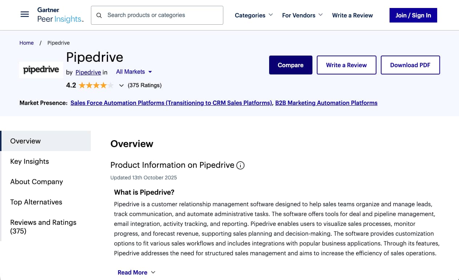The image size is (459, 280).
Task: Expand the rating breakdown chevron
Action: coord(121,86)
